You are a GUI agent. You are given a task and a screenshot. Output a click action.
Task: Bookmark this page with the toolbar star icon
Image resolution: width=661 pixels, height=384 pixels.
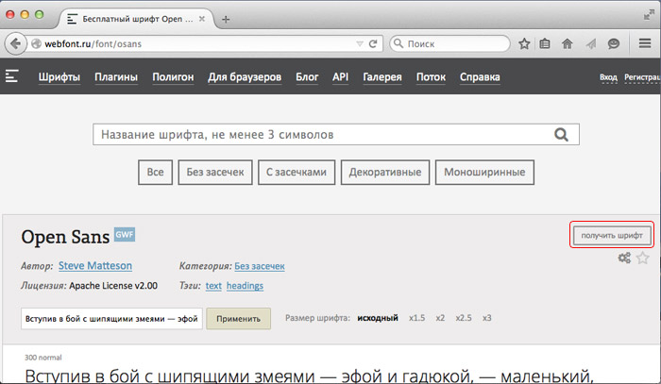click(x=524, y=43)
